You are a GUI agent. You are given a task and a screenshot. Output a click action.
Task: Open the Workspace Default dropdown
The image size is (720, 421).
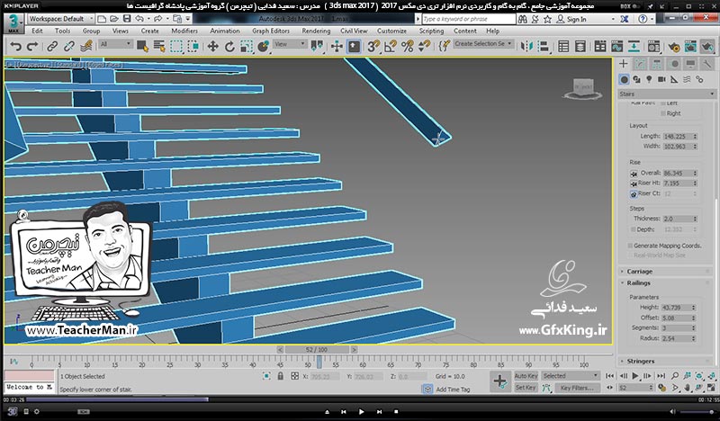(60, 19)
